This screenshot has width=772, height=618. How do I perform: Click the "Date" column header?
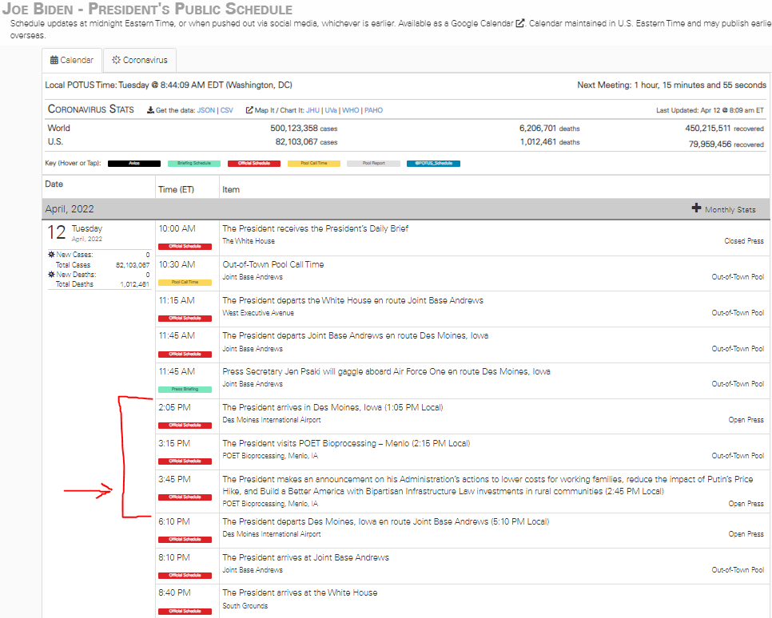point(54,184)
